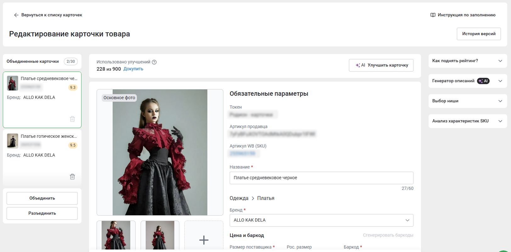
Task: Click the Цена и баркод heading
Action: click(247, 235)
